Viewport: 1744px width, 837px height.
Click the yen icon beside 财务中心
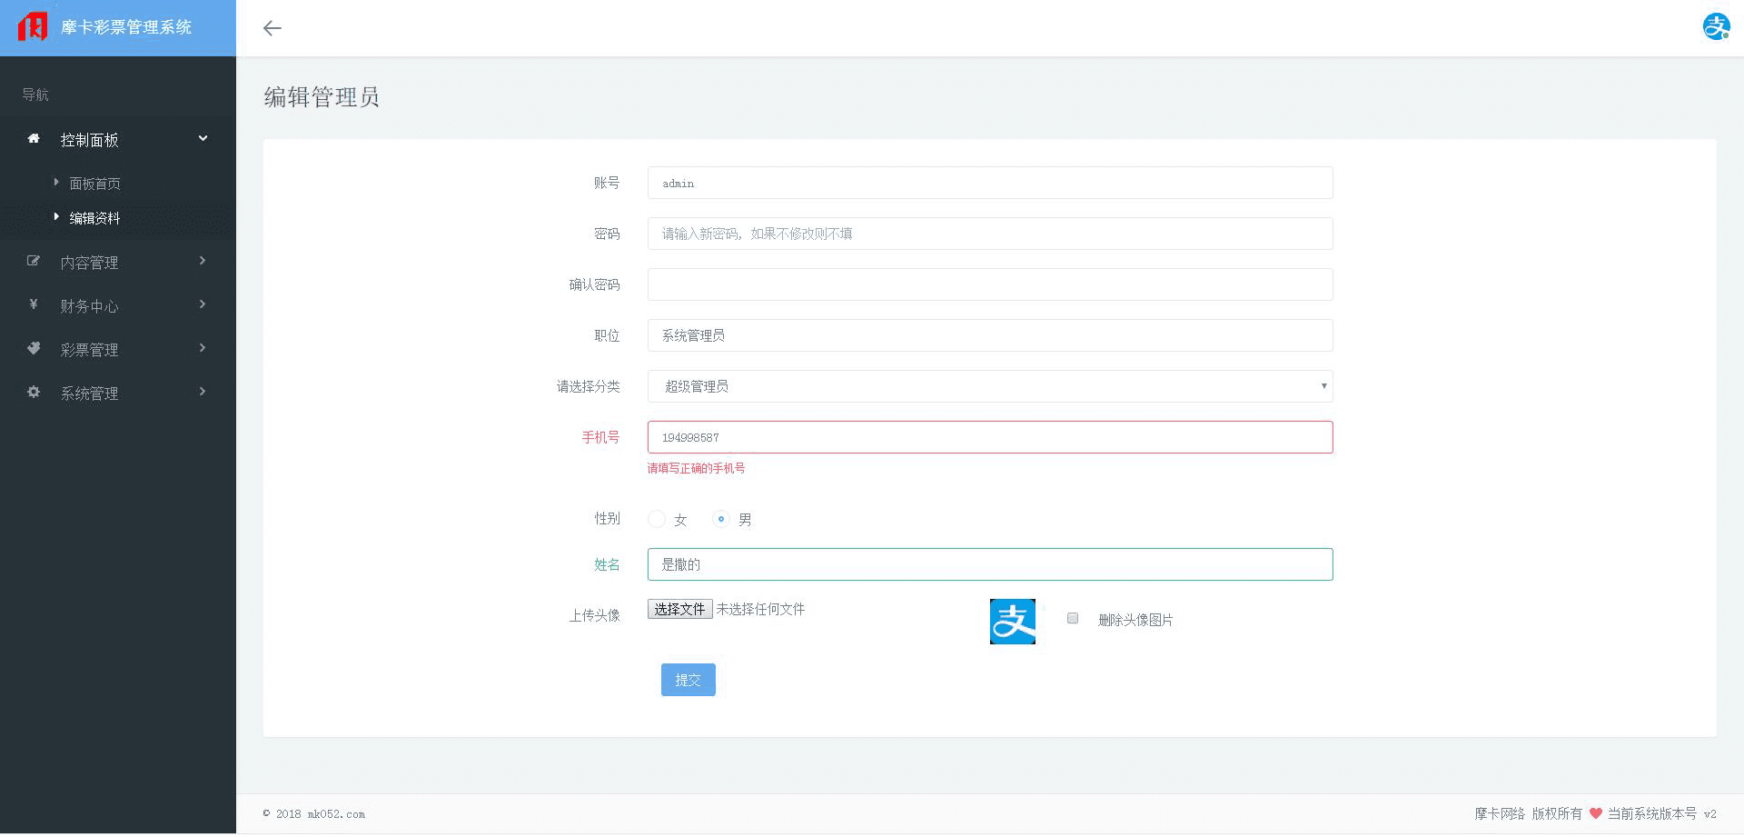[x=34, y=304]
